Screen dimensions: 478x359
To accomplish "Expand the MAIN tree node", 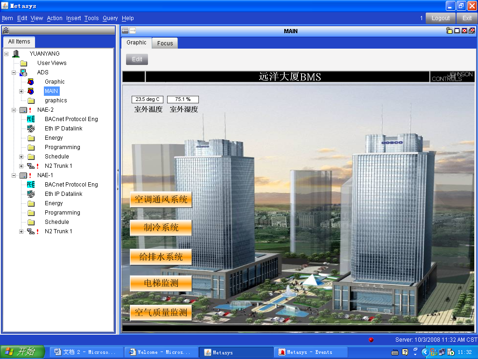I will (x=21, y=91).
